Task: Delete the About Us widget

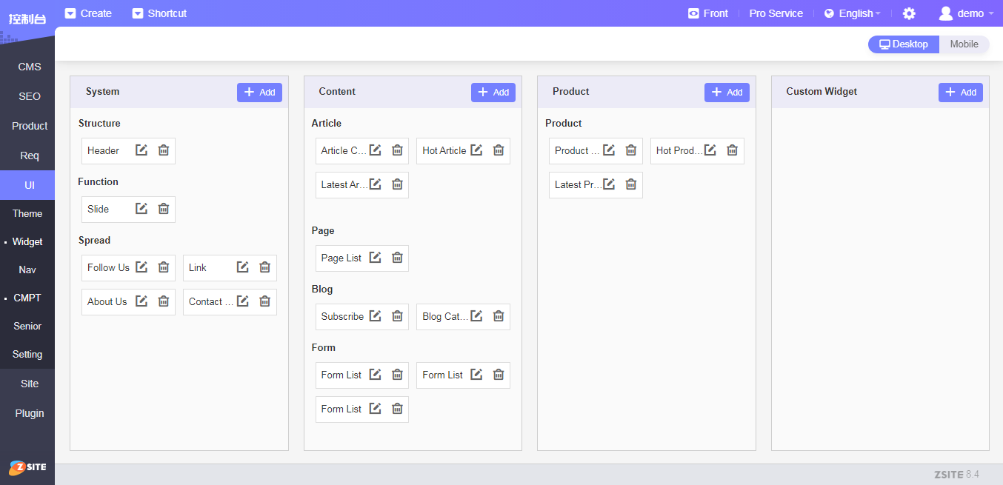Action: pyautogui.click(x=164, y=301)
